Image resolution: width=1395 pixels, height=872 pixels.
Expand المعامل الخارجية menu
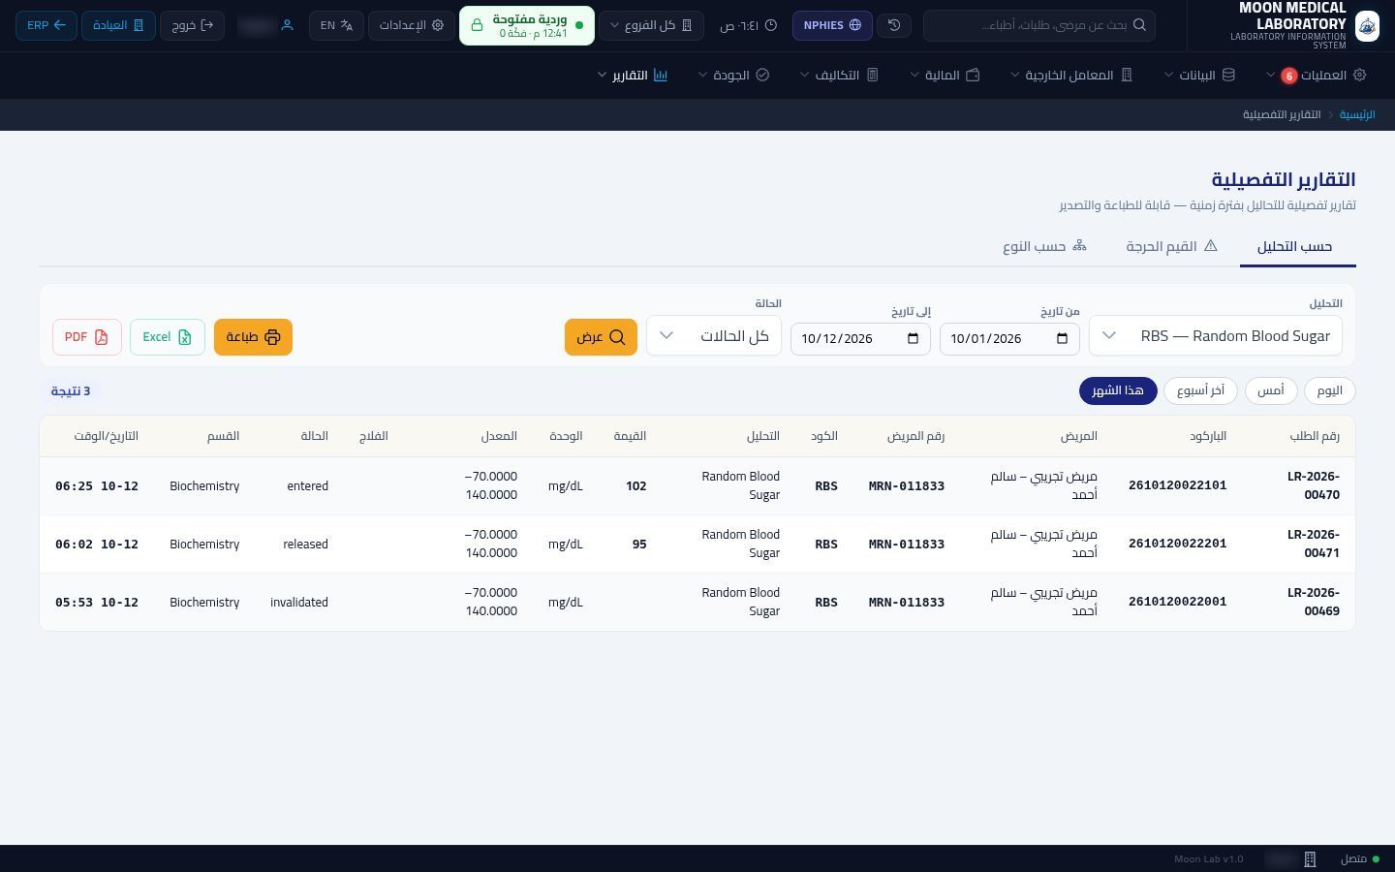pos(1071,75)
